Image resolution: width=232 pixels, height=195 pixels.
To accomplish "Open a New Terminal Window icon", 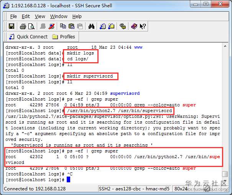I will tap(103, 26).
